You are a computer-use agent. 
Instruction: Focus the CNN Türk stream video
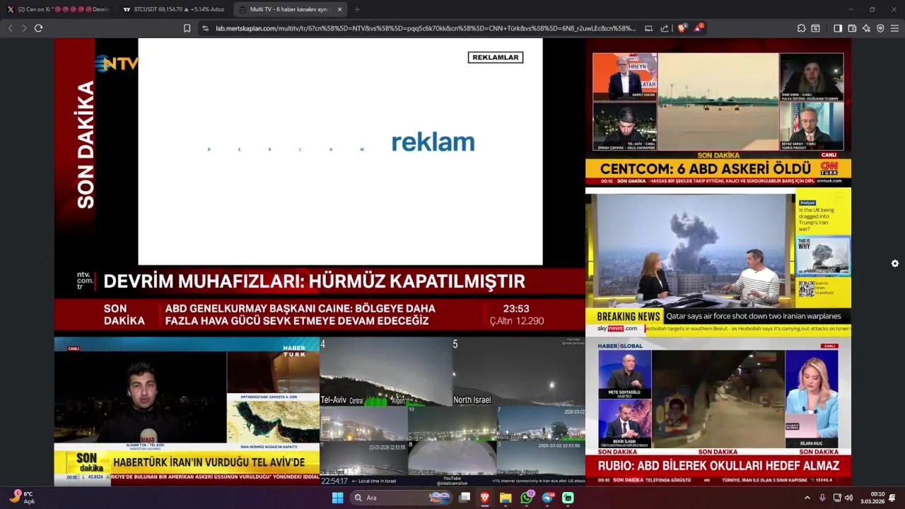click(718, 112)
